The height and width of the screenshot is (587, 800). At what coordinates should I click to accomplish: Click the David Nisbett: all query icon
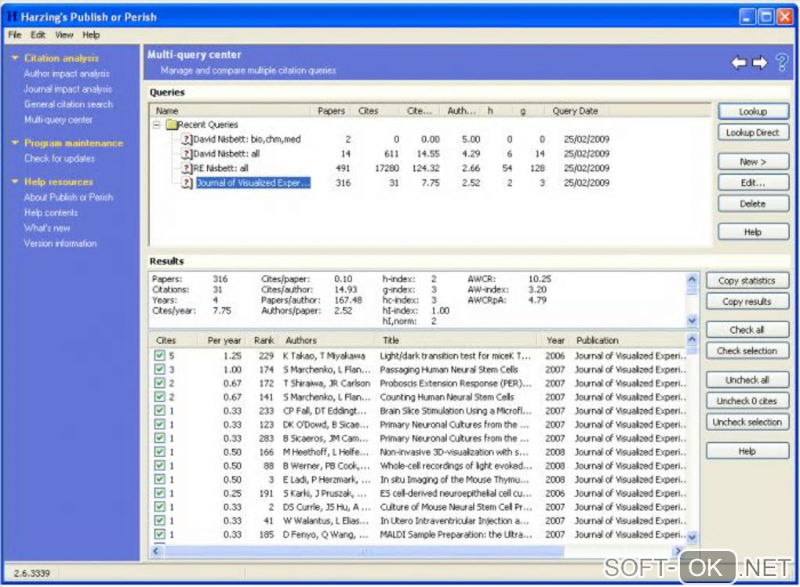pos(187,154)
